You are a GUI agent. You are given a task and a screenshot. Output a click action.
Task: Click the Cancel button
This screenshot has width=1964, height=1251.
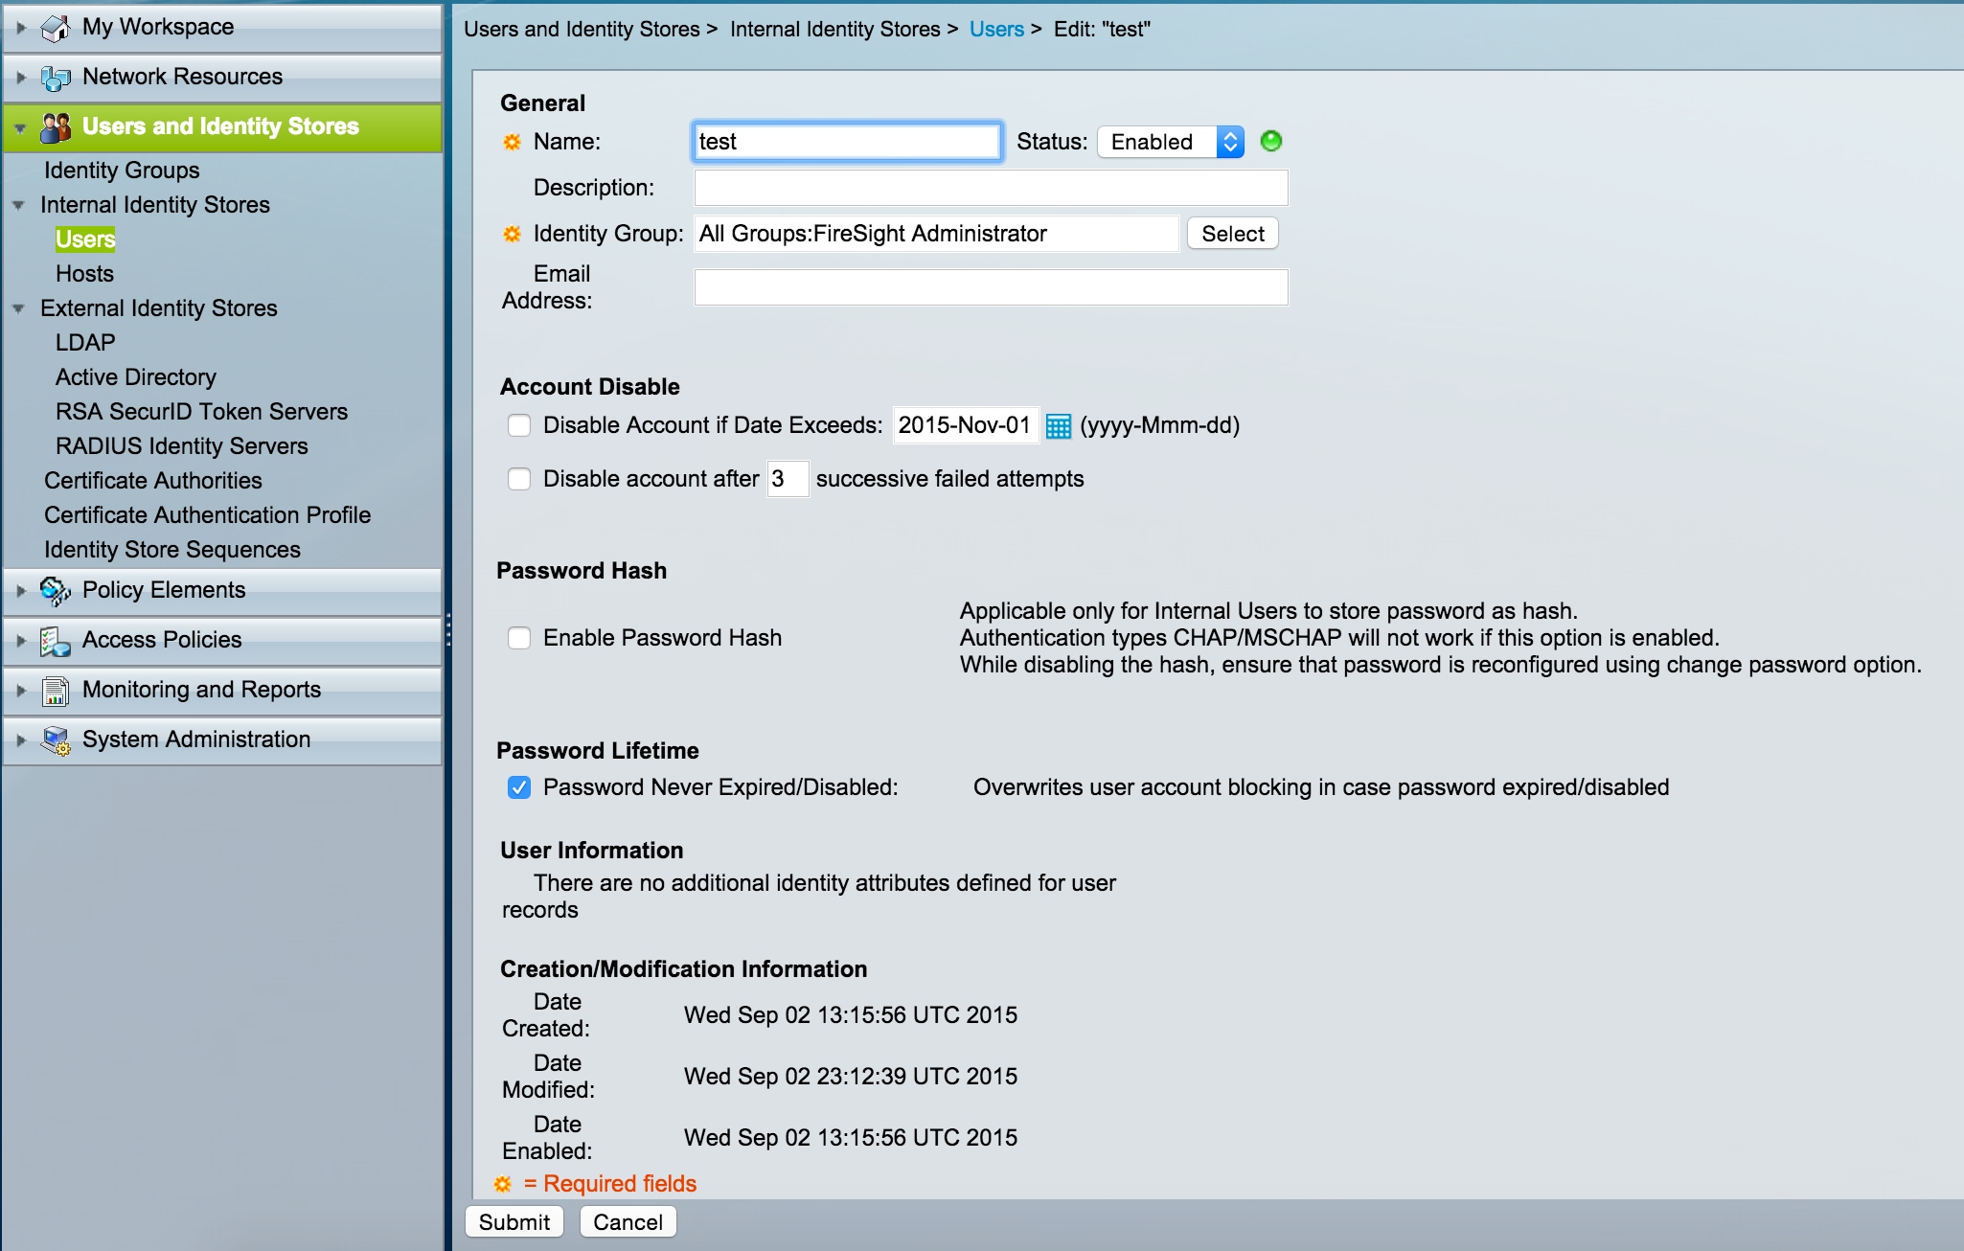click(628, 1222)
